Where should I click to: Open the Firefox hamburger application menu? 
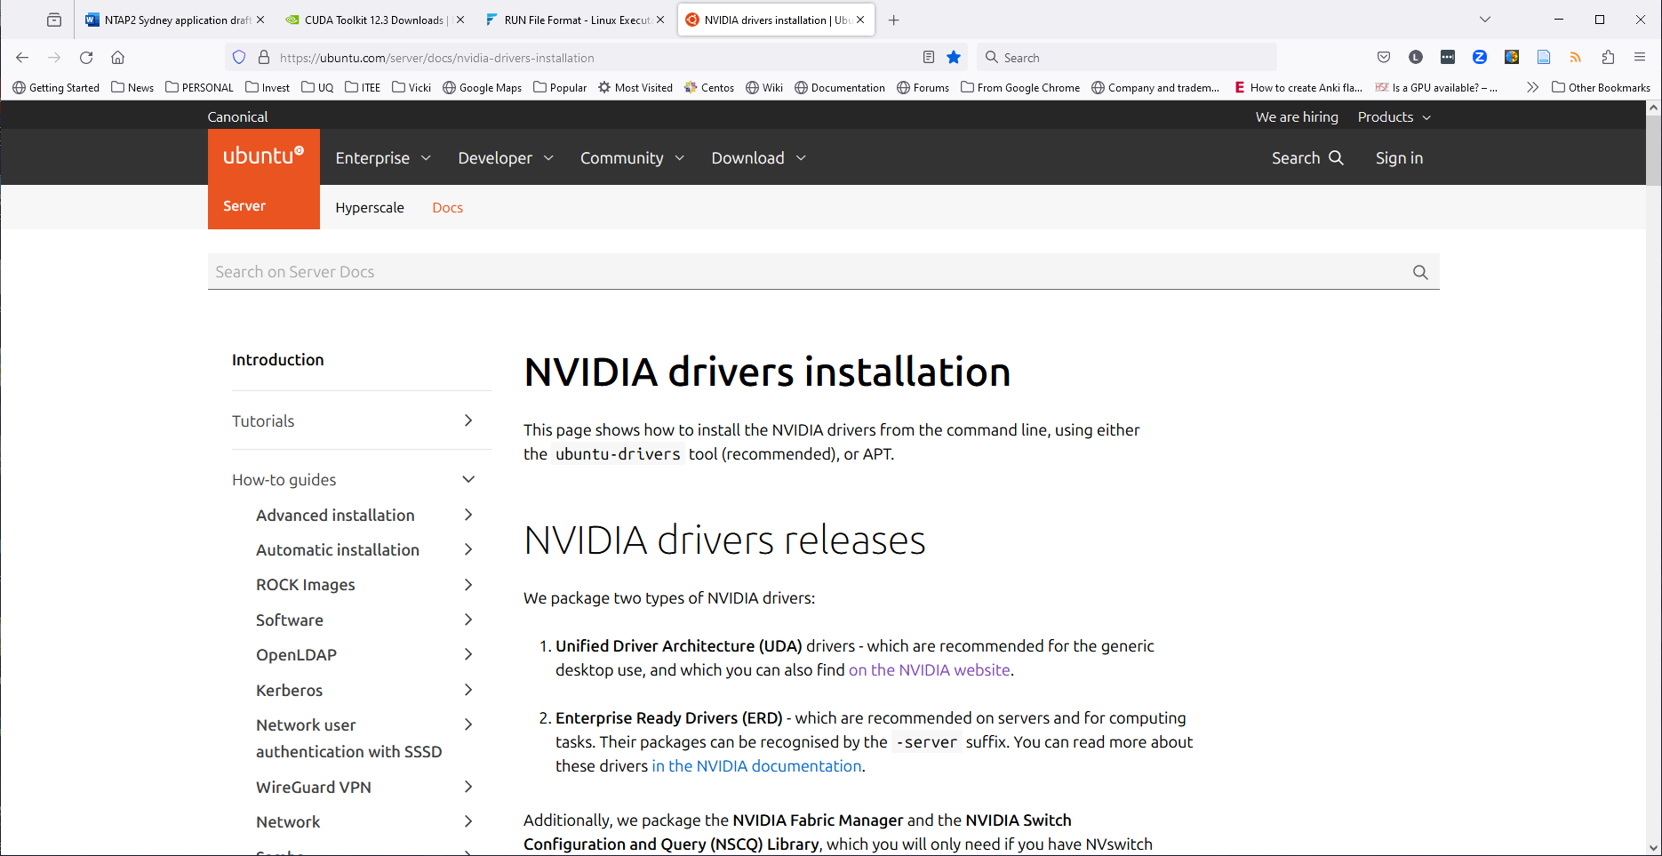click(1640, 58)
